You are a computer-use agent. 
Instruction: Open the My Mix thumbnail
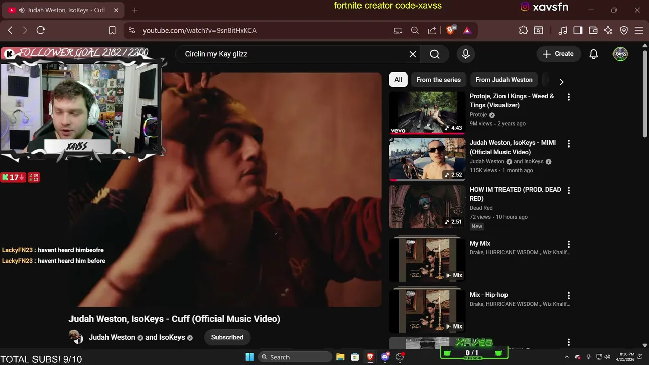[x=427, y=259]
